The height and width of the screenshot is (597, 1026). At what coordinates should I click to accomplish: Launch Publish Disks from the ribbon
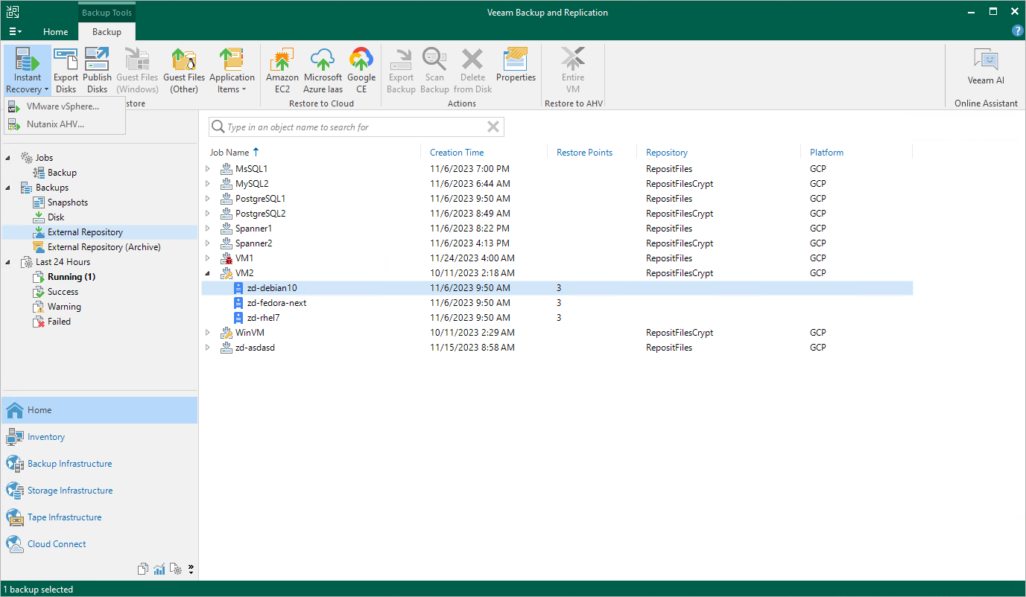click(97, 71)
